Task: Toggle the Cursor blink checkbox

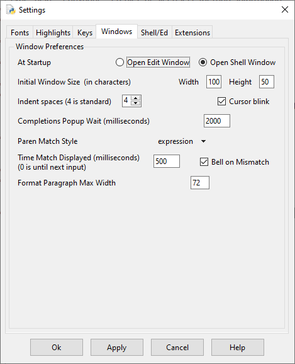Action: (x=221, y=101)
